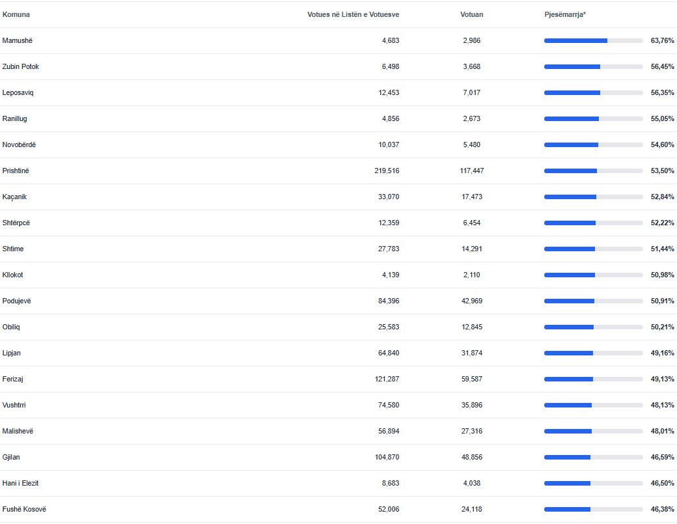Click the Kaçanik municipality name
This screenshot has width=677, height=524.
tap(14, 197)
